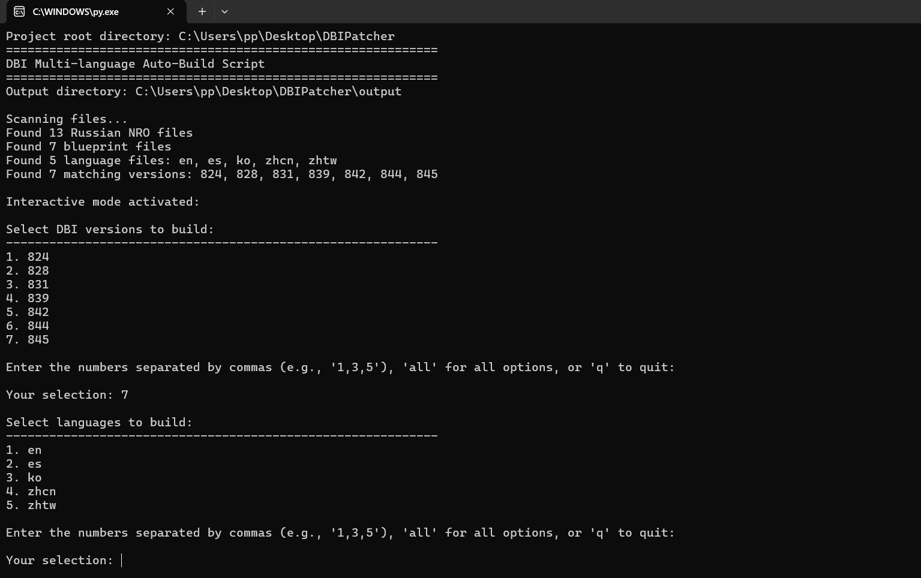Click language option '4. zhcn'
This screenshot has height=578, width=921.
(x=31, y=491)
